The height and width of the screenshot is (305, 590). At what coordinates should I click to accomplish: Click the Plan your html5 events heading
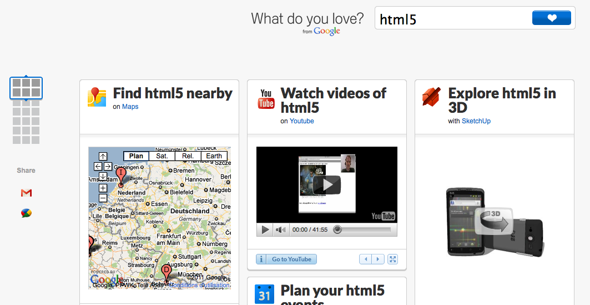pyautogui.click(x=332, y=294)
